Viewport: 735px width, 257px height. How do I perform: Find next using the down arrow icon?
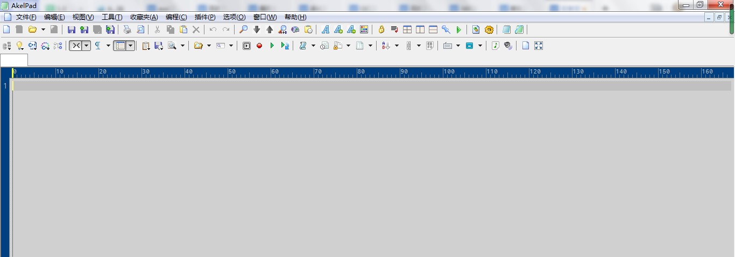[256, 30]
